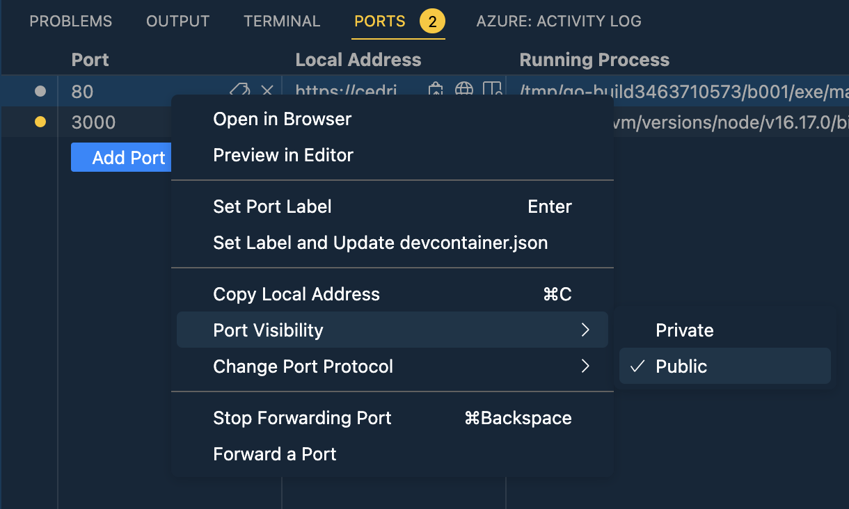
Task: Select Copy Local Address menu entry
Action: coord(296,294)
